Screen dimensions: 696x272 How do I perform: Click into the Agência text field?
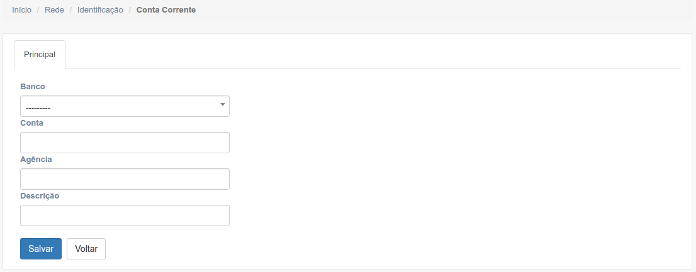pos(125,179)
